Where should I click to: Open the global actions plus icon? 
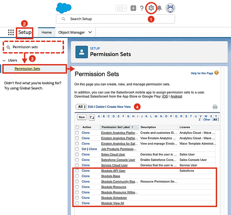[x=133, y=8]
